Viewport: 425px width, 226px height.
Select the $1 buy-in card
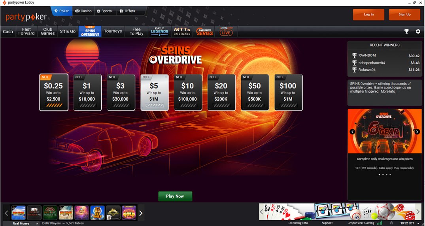87,92
